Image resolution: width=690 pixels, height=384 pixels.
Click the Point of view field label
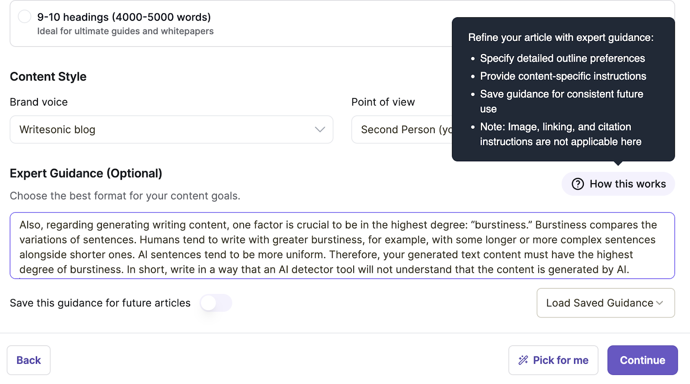[x=383, y=102]
